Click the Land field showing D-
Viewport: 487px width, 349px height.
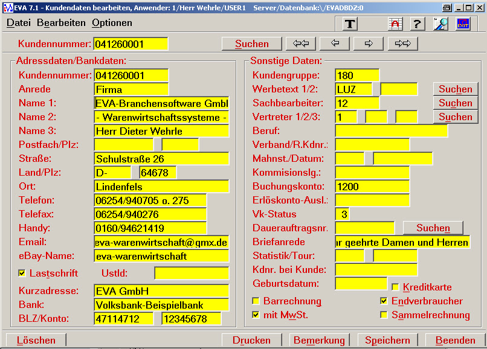pos(112,173)
